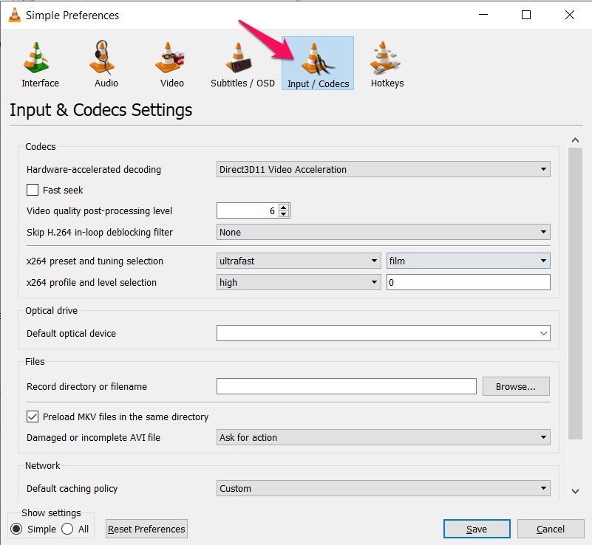Minimize the Simple Preferences window

483,15
